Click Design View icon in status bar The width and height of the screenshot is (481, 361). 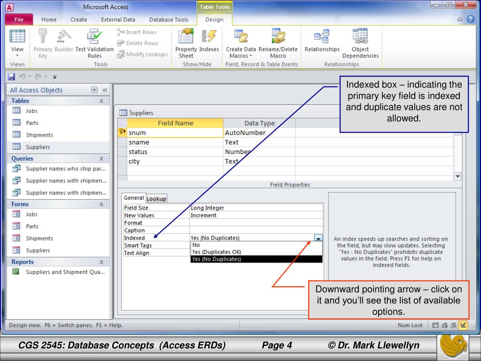coord(463,325)
